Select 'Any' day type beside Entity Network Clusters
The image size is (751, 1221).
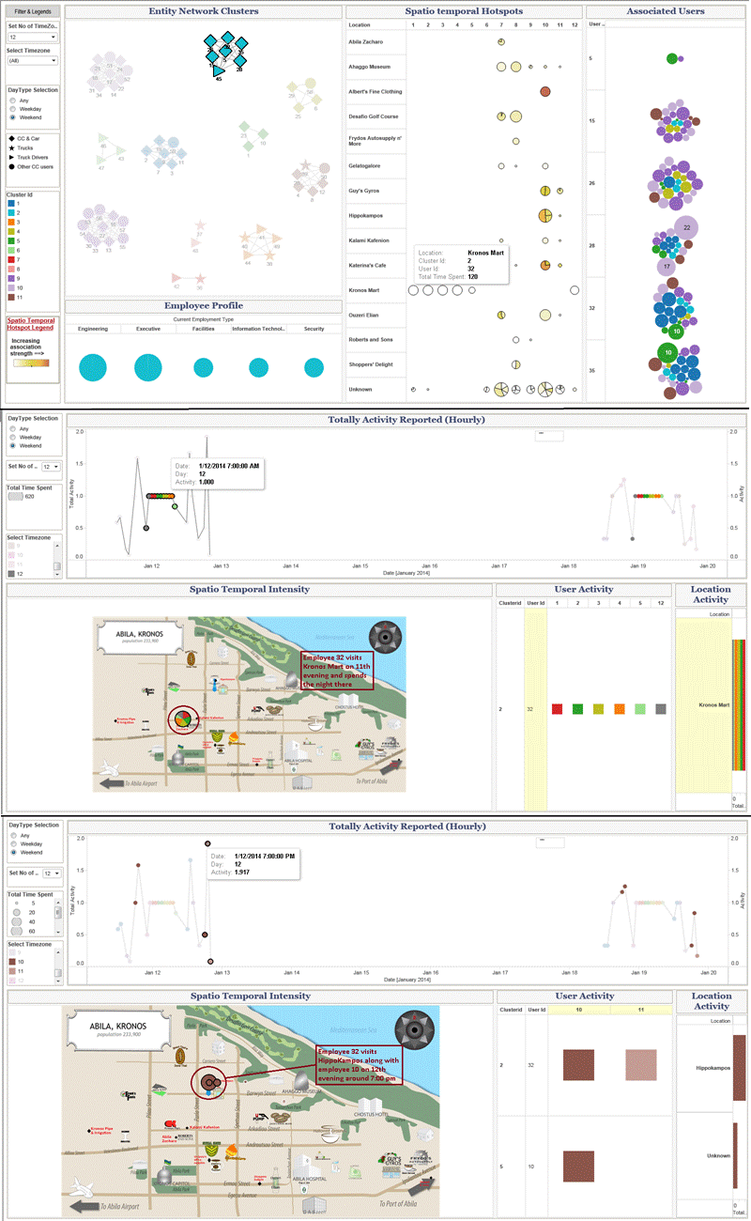point(12,99)
